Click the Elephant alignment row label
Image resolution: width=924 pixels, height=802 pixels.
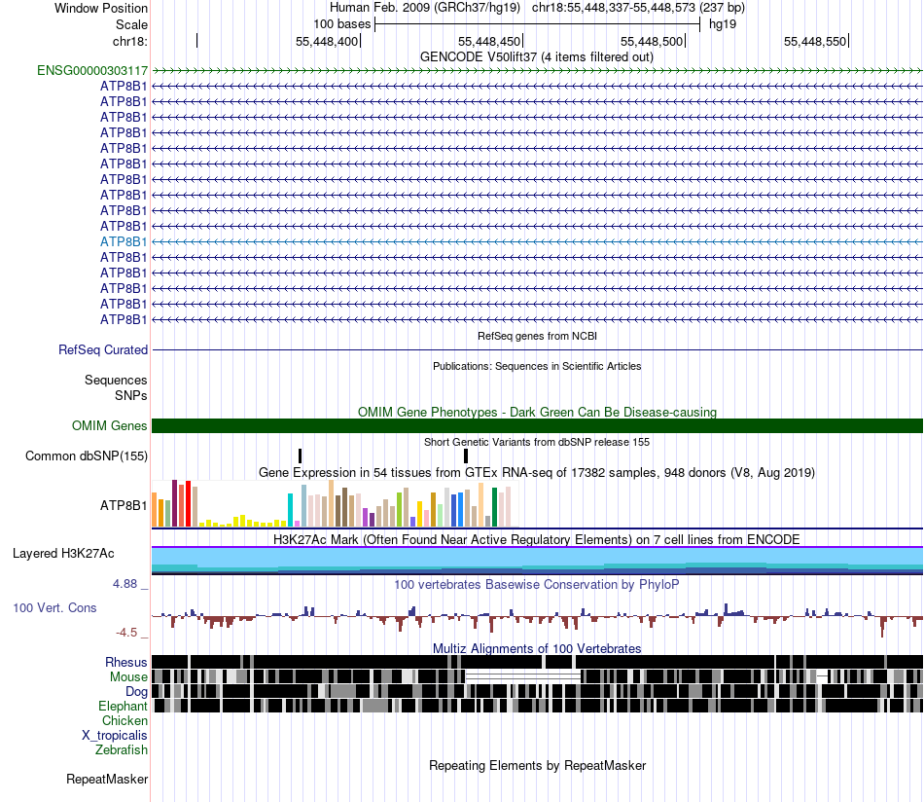coord(123,706)
